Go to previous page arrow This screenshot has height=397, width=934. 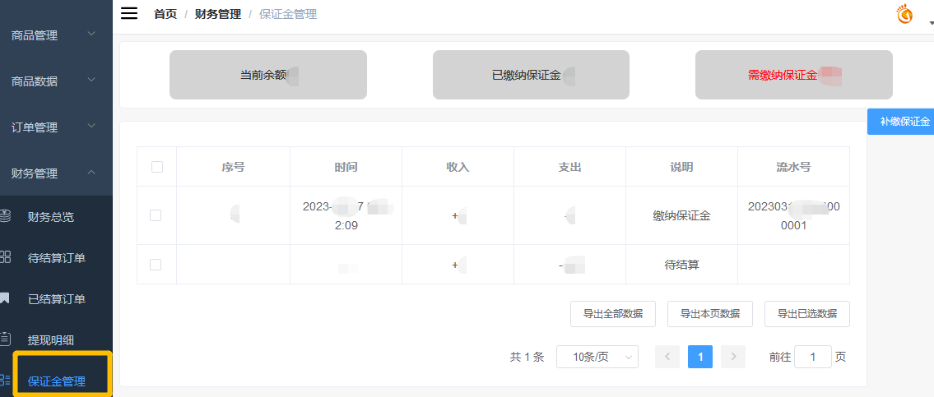pos(667,357)
